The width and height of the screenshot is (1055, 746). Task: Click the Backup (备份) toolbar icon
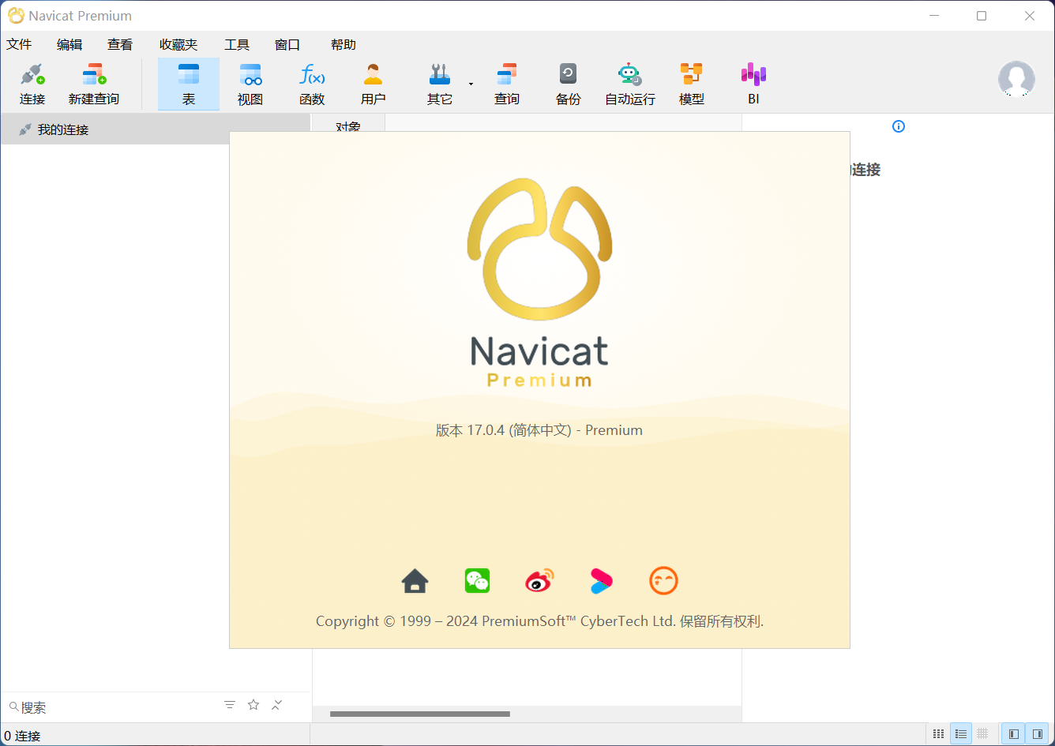point(569,84)
